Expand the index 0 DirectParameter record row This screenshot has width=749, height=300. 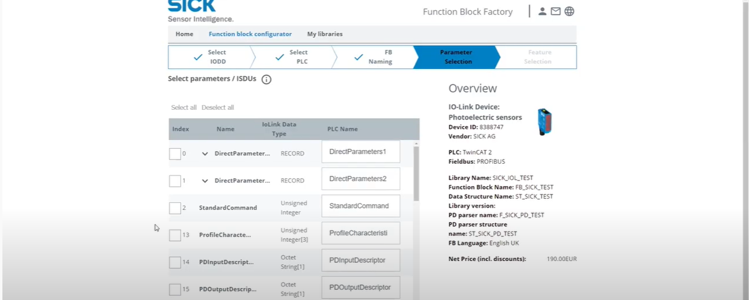point(205,154)
